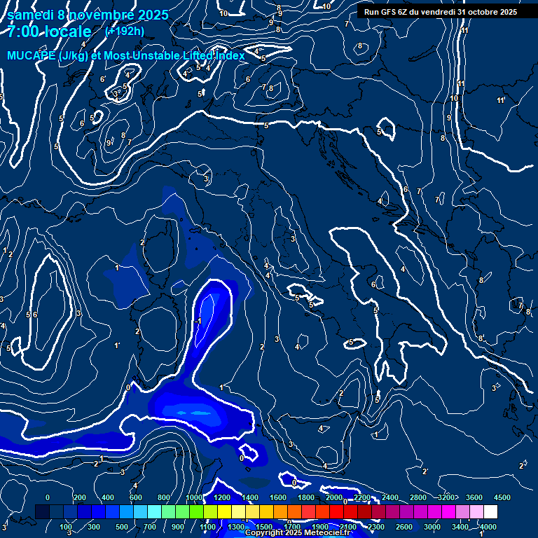Click the '1500' label below the color scale
538x538 pixels.
[264, 527]
